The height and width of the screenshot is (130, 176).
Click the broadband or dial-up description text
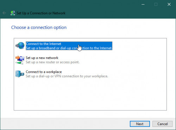(69, 48)
